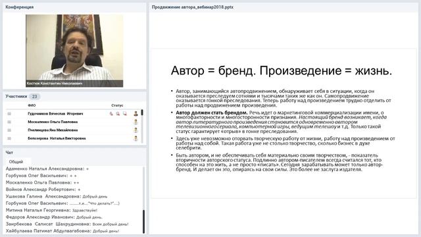Click the Конференция panel title
The height and width of the screenshot is (237, 421).
pyautogui.click(x=19, y=7)
